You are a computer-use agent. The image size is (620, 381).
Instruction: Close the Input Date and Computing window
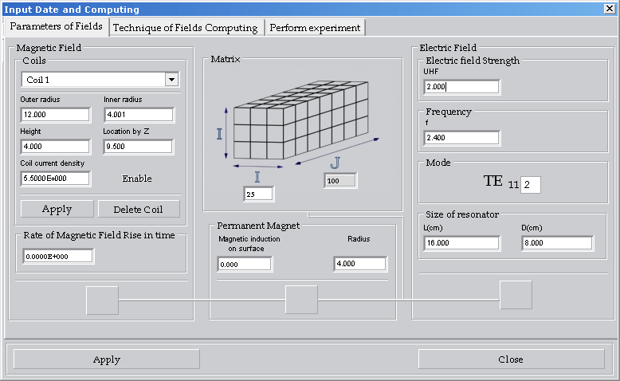click(x=610, y=9)
